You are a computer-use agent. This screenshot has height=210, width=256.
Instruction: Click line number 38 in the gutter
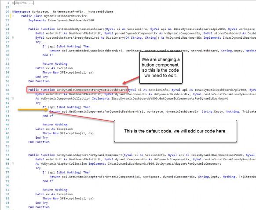(x=7, y=90)
